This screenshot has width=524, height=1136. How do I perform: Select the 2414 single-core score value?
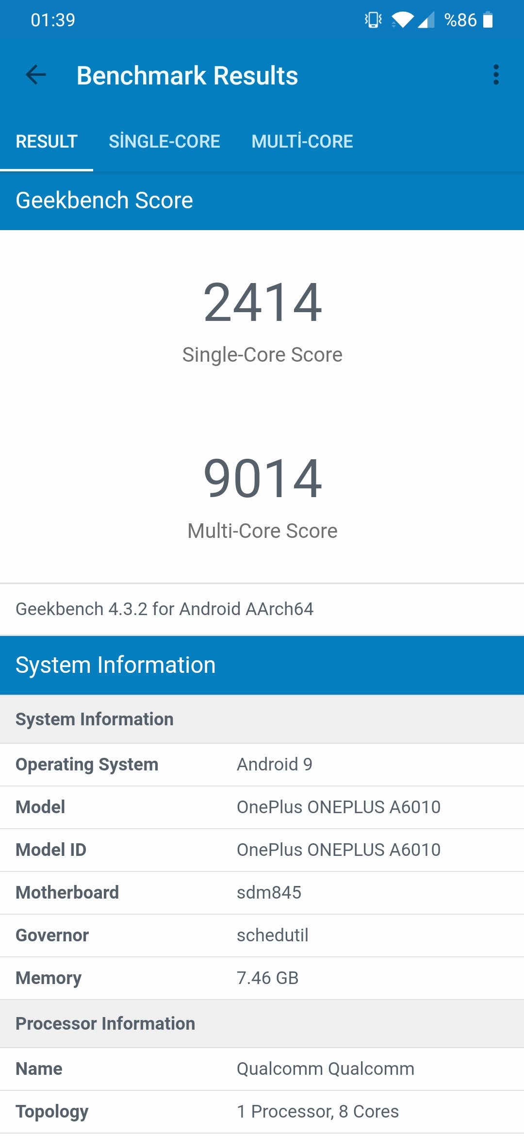click(262, 303)
